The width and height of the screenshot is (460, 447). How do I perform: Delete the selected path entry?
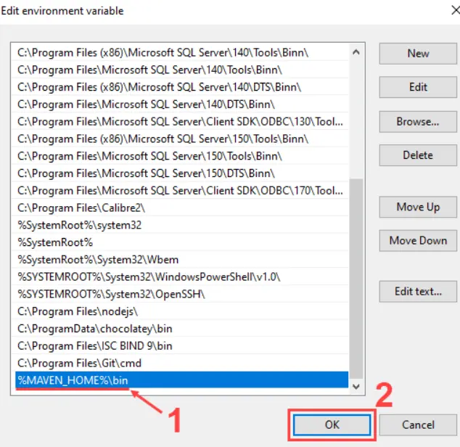418,155
